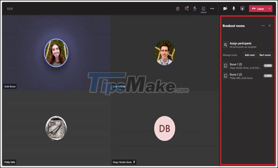Screen dimensions: 278x168
Task: Open Room 2 (2) entry
Action: pos(248,76)
